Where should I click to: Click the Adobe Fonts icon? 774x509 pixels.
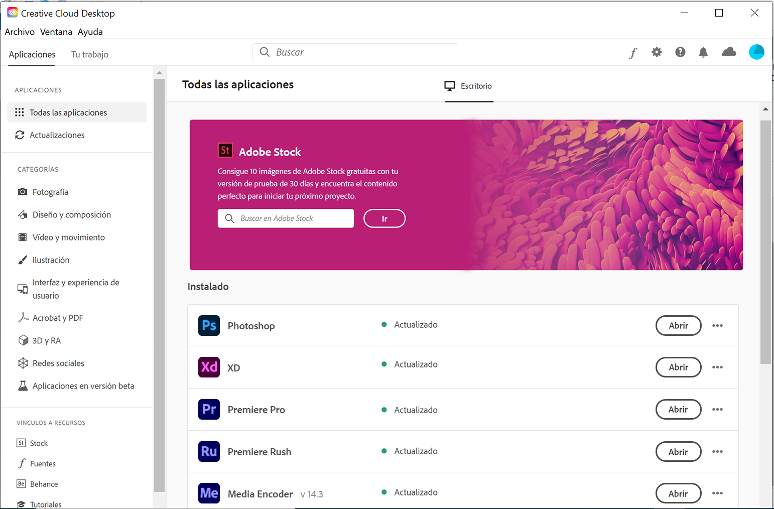click(x=633, y=52)
